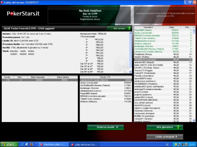The image size is (197, 147).
Task: Click the PokerStars.it logo
Action: click(x=23, y=14)
